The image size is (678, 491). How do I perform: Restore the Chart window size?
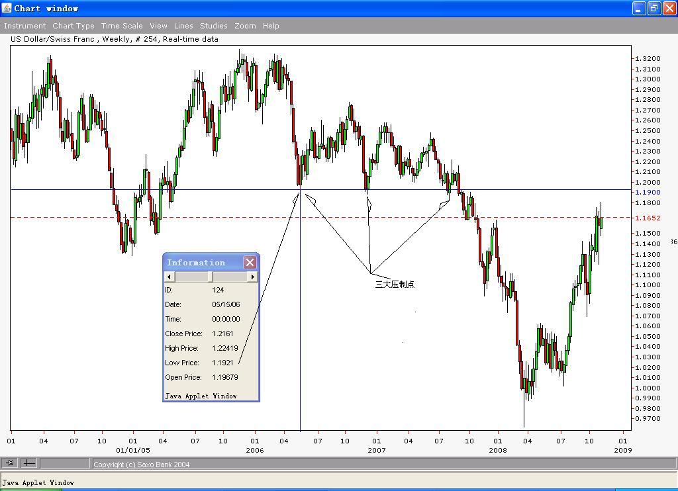[654, 8]
